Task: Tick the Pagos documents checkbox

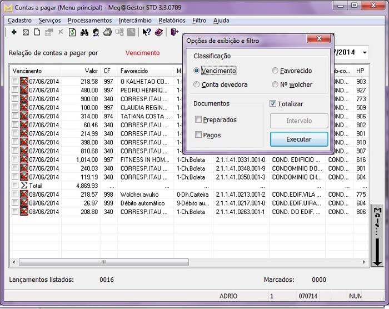Action: [198, 135]
